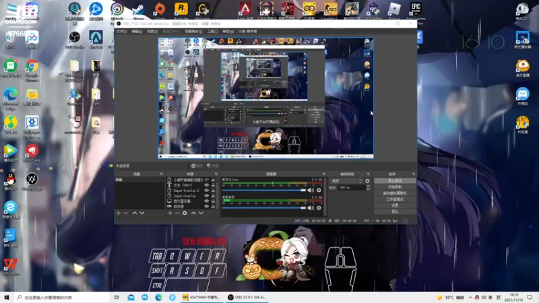Viewport: 539px width, 303px height.
Task: Click the Exit button in Controls
Action: (x=395, y=211)
